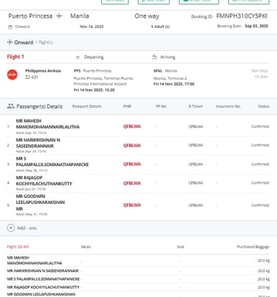The height and width of the screenshot is (297, 277).
Task: Click the Passenger(s) Details heading
Action: point(39,106)
